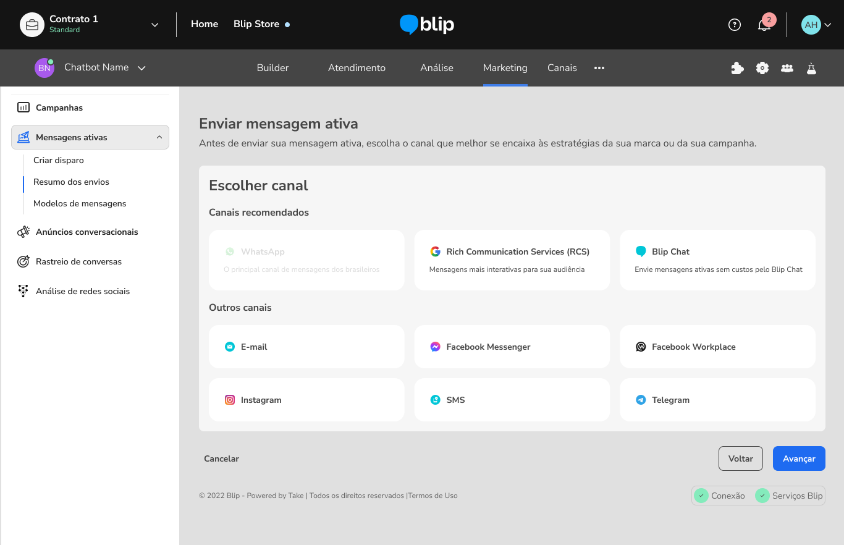The image size is (844, 545).
Task: Click the Voltar button
Action: click(740, 458)
